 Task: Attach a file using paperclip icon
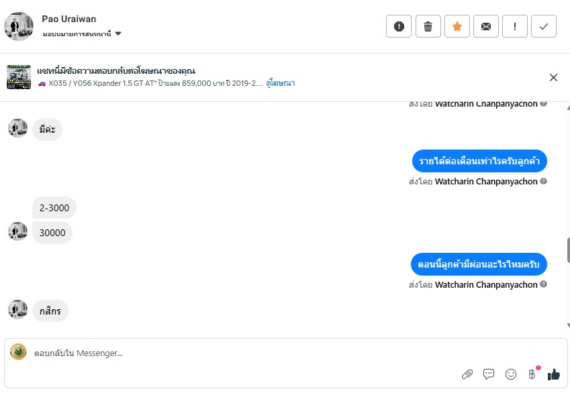[467, 374]
